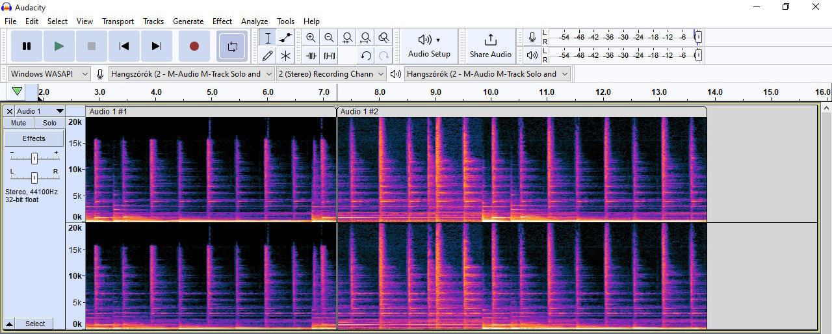Screen dimensions: 832x334
Task: Open the Tools menu
Action: (285, 21)
